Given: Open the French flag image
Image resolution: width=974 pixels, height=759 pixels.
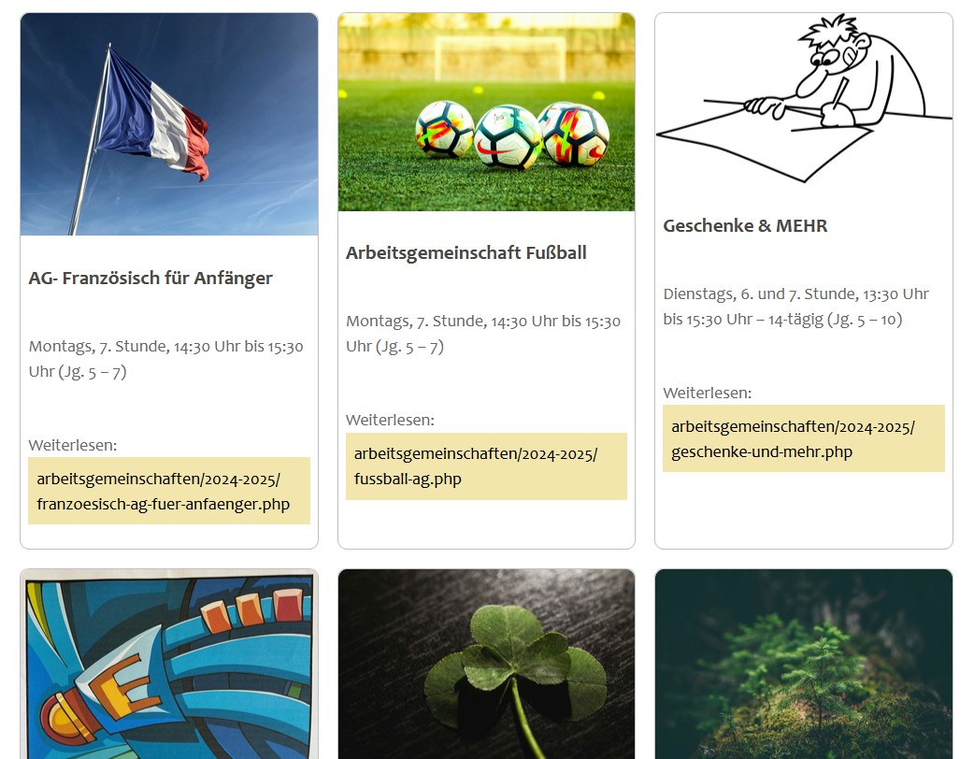Looking at the screenshot, I should 169,124.
